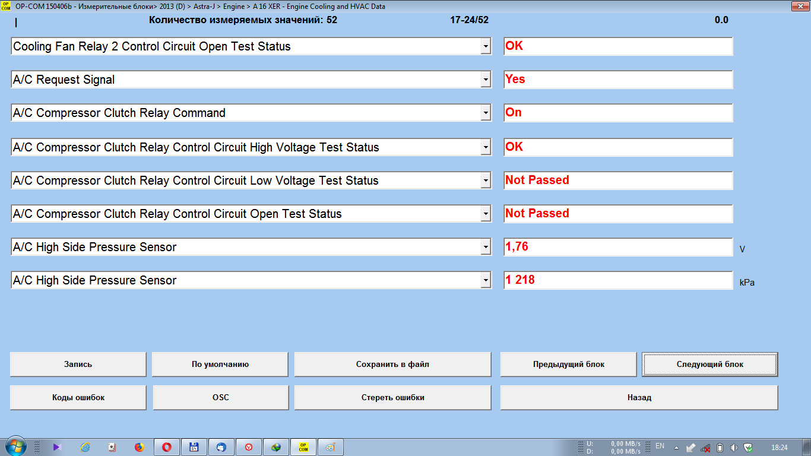
Task: Switch to the Paint taskbar window
Action: point(331,447)
